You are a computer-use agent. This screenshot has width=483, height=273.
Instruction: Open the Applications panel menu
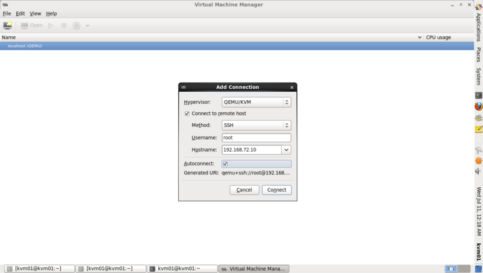pyautogui.click(x=478, y=27)
